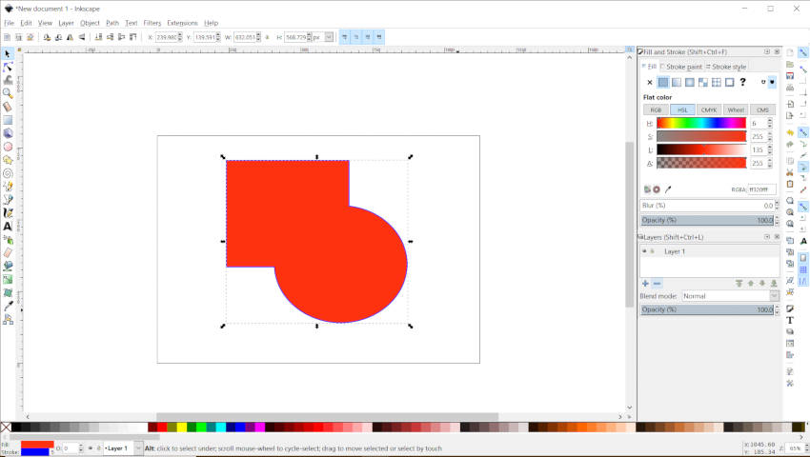Choose the Text tool in toolbox

tap(8, 227)
